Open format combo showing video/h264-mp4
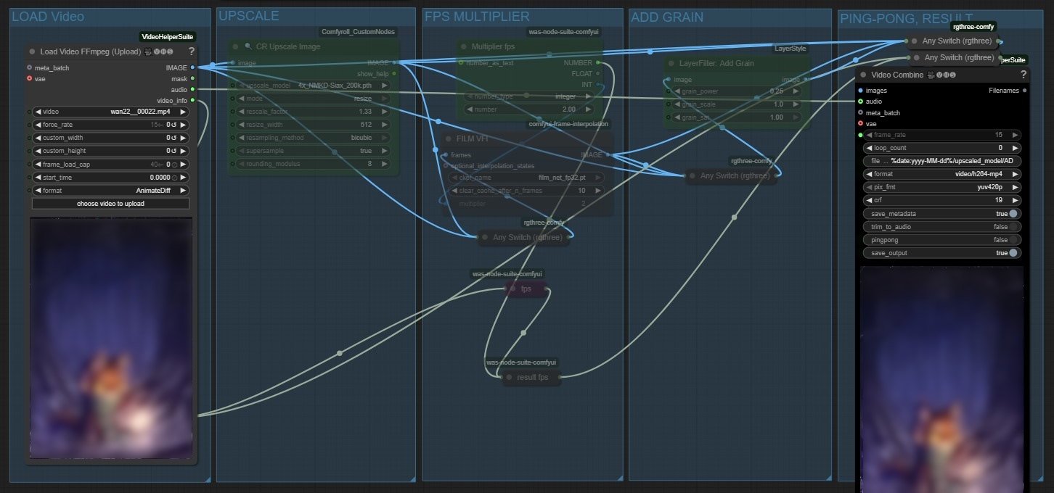The height and width of the screenshot is (493, 1054). tap(941, 174)
